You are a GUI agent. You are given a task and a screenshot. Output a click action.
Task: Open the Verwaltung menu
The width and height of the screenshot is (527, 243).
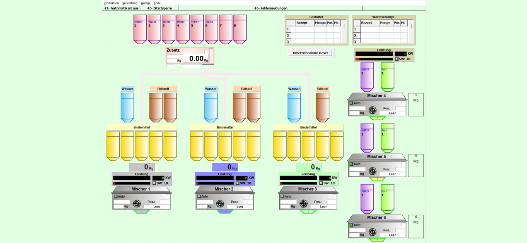pyautogui.click(x=130, y=3)
